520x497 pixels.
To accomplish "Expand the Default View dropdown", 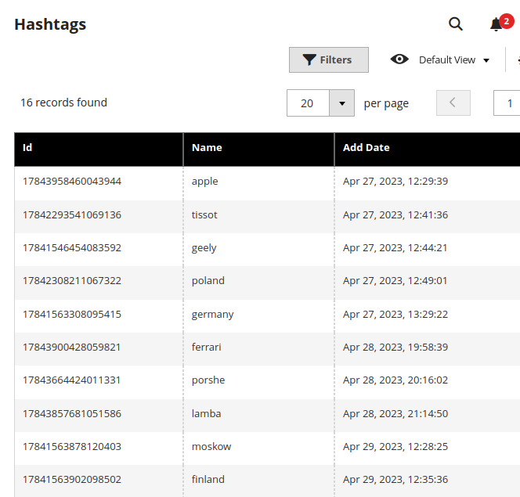I will 454,60.
